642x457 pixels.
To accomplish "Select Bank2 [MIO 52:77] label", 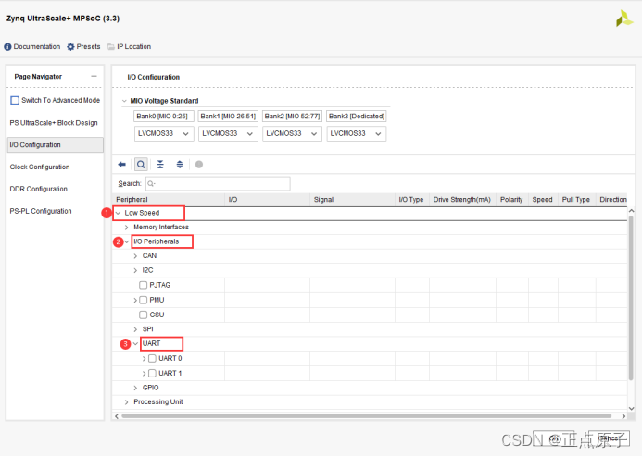I will (x=292, y=117).
